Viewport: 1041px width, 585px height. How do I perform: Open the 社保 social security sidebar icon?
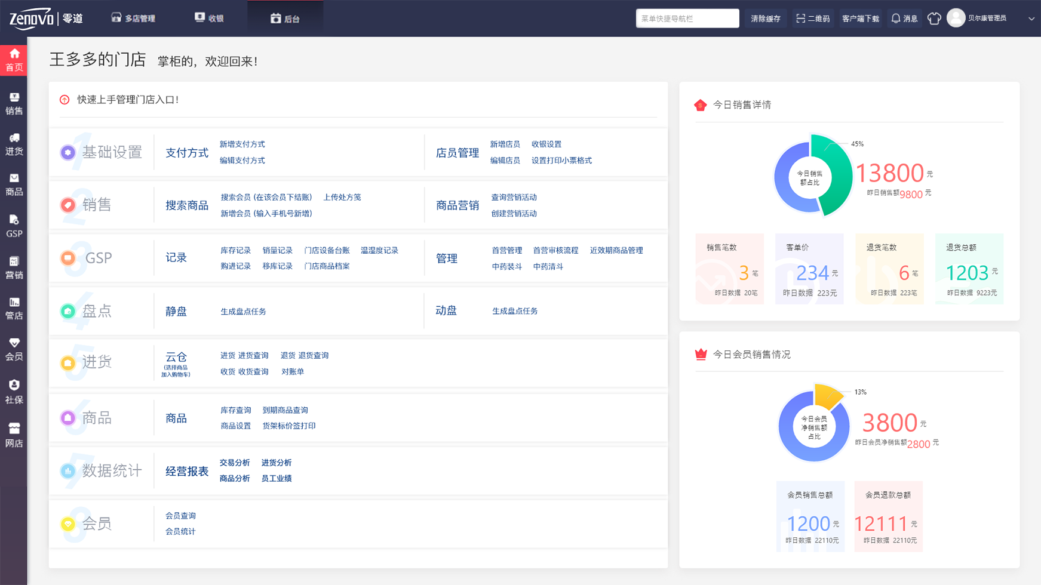pos(14,392)
